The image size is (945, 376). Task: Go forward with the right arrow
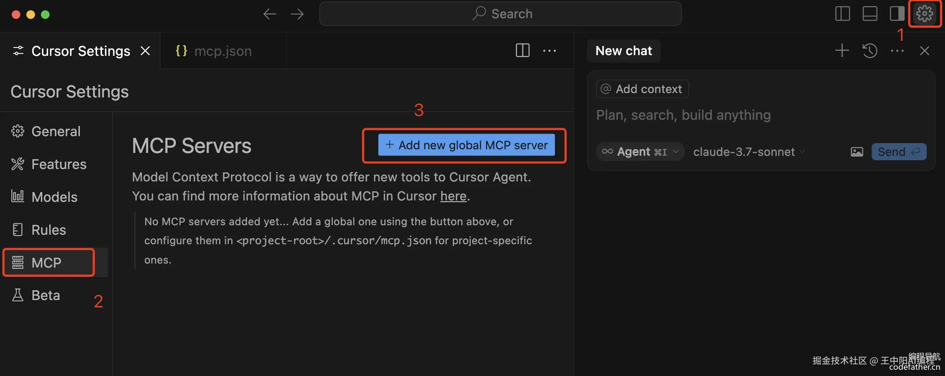[297, 14]
